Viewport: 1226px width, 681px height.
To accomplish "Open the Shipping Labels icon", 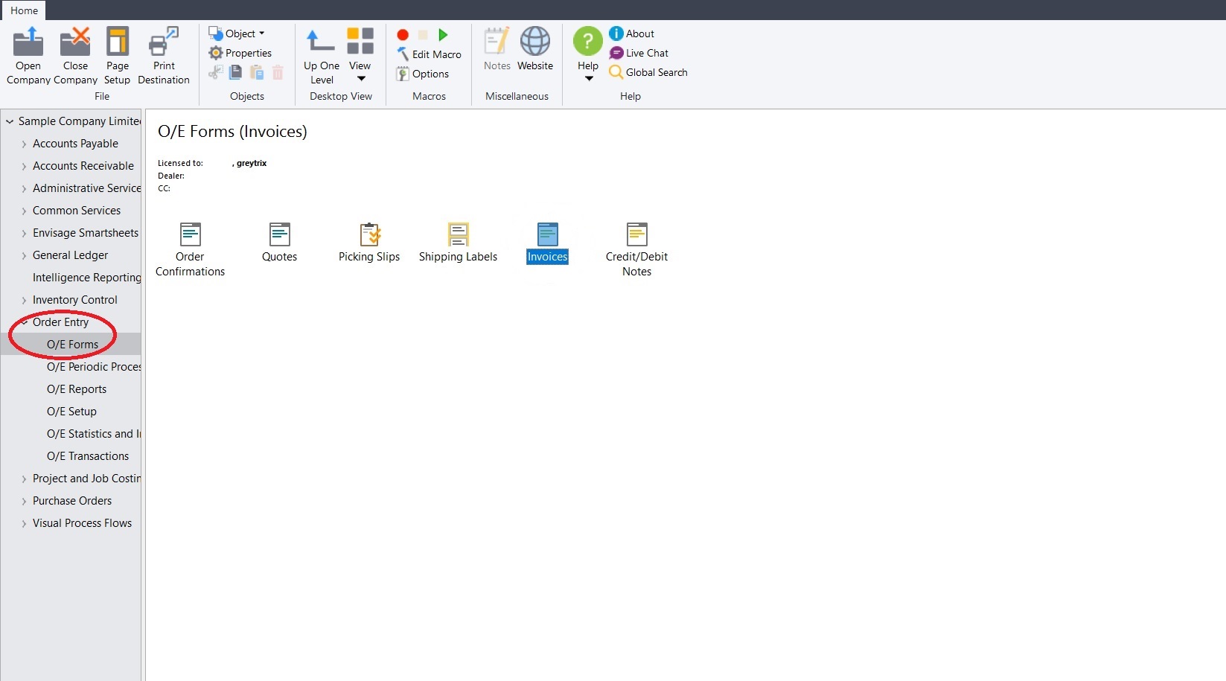I will pyautogui.click(x=458, y=235).
